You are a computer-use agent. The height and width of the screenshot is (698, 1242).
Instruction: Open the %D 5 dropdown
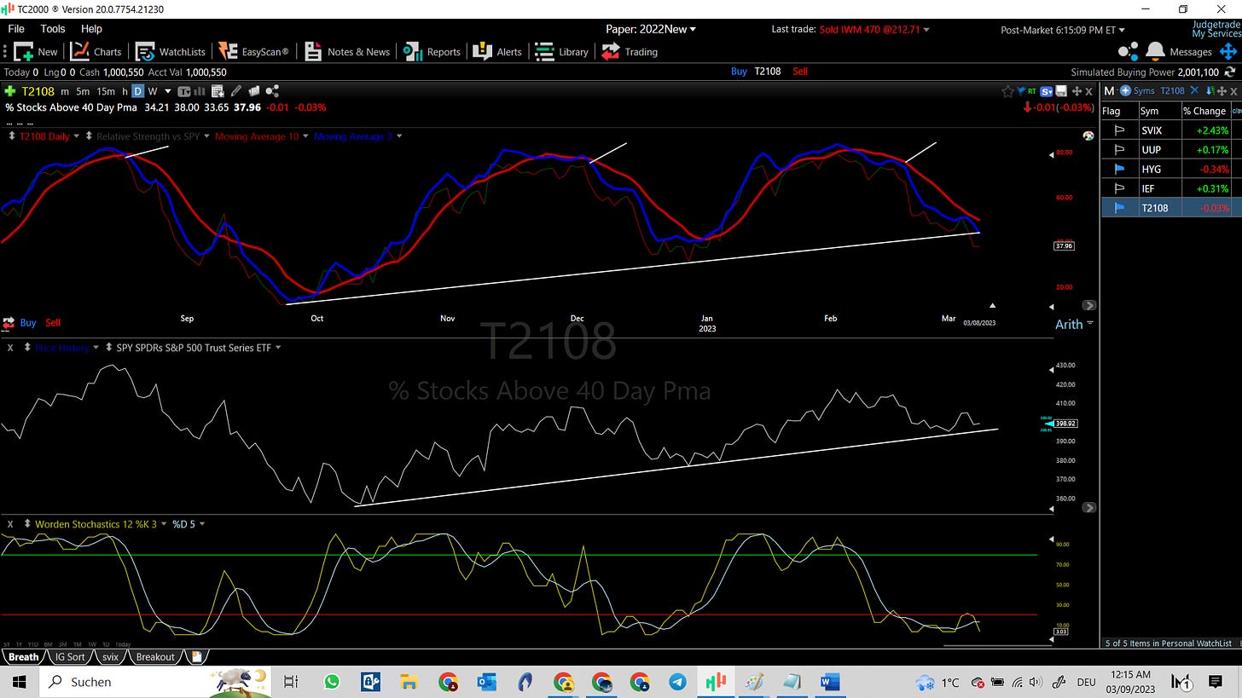201,524
